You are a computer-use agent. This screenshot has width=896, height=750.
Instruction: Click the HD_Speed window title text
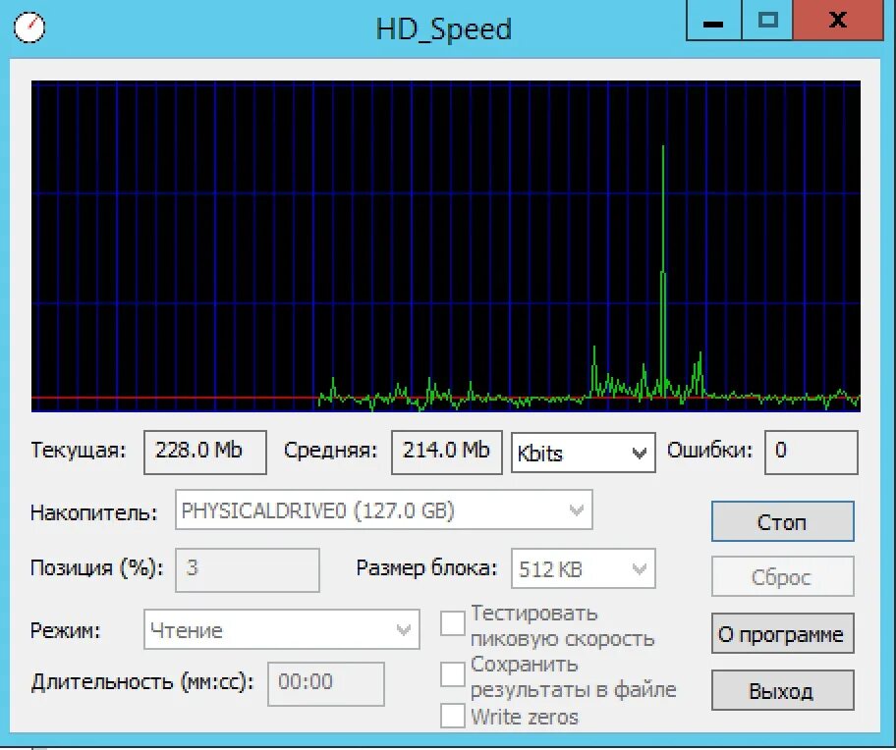[443, 29]
